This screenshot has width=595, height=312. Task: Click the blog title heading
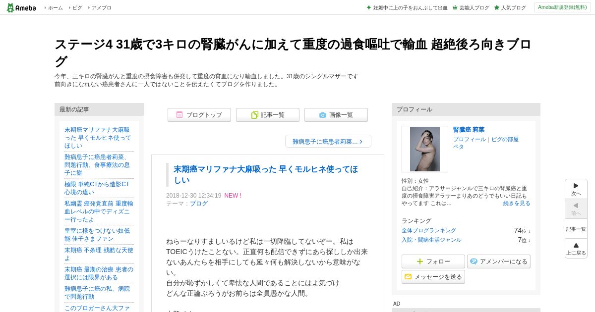pos(293,52)
